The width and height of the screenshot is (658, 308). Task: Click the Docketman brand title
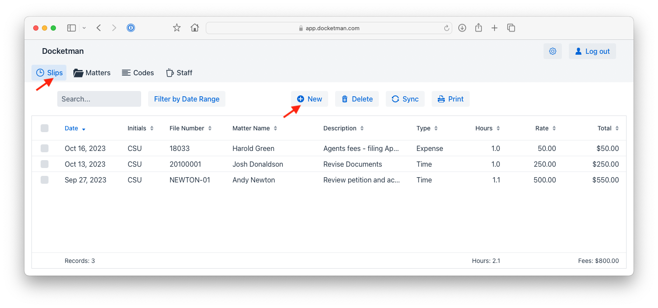click(x=63, y=51)
